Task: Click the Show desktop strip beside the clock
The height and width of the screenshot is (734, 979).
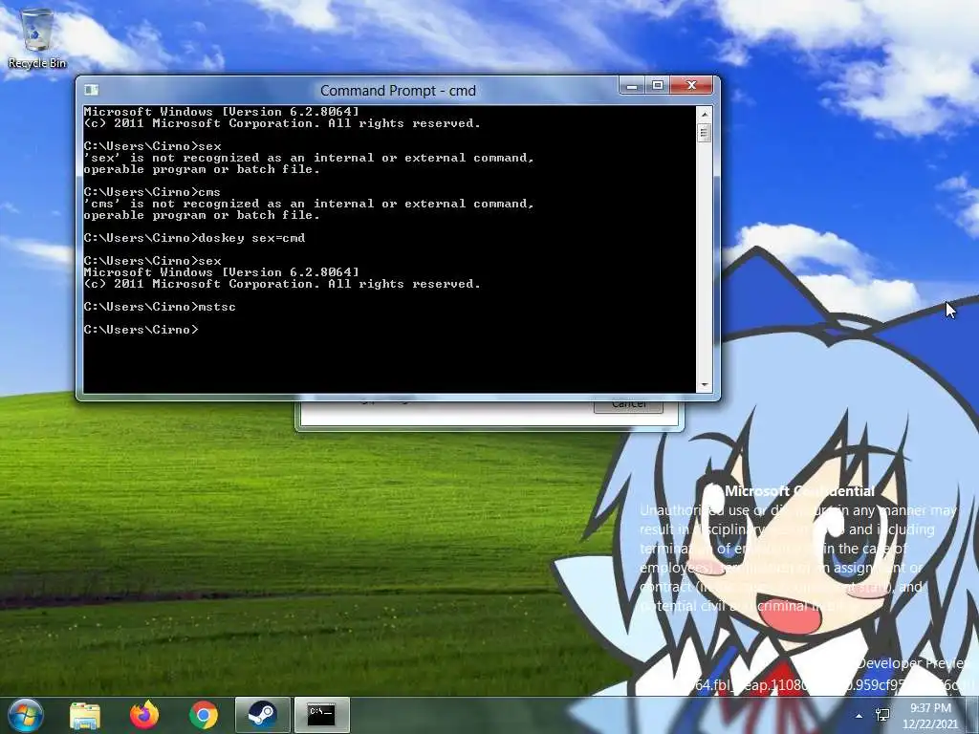Action: pos(971,715)
